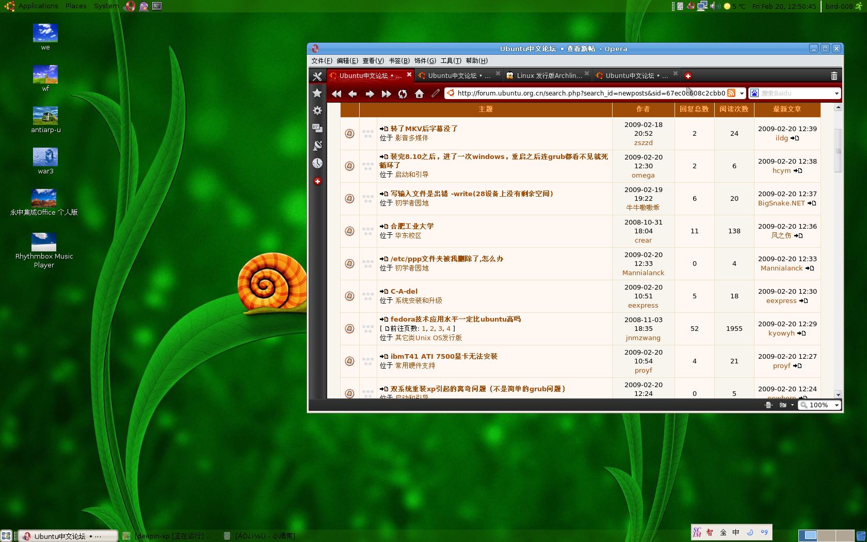The width and height of the screenshot is (867, 542).
Task: Open a new tab with the plus button
Action: [x=688, y=76]
